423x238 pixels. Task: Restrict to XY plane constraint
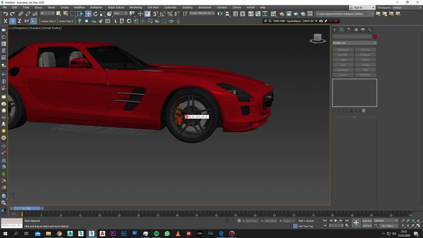pyautogui.click(x=26, y=21)
